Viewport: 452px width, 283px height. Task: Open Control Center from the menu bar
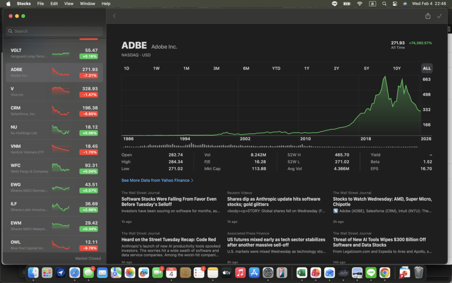pyautogui.click(x=394, y=4)
